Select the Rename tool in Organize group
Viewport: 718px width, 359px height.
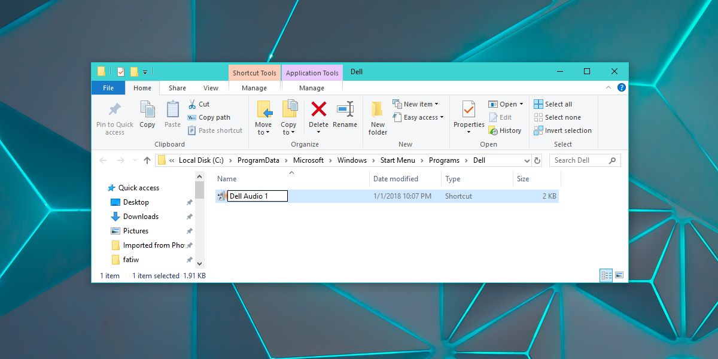coord(345,115)
